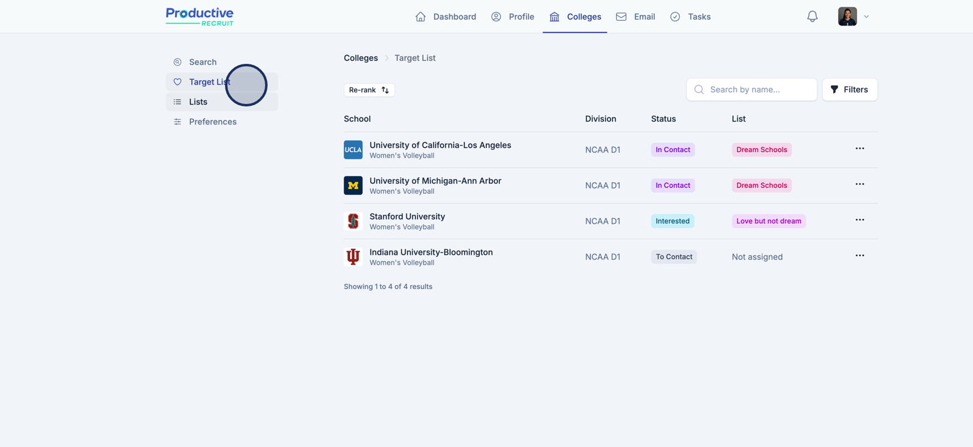The height and width of the screenshot is (447, 973).
Task: Open University of Michigan-Ann Arbor
Action: click(435, 181)
